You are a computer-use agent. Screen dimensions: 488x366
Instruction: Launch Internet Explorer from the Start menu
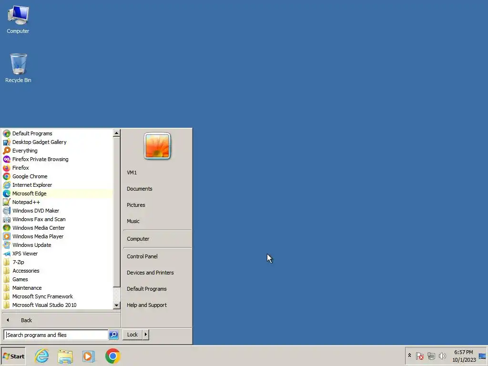coord(58,185)
